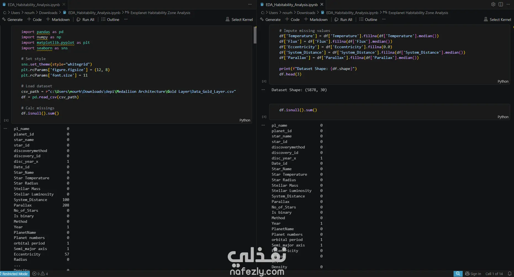The height and width of the screenshot is (277, 514).
Task: Change Python language mode of left cell
Action: pos(245,120)
